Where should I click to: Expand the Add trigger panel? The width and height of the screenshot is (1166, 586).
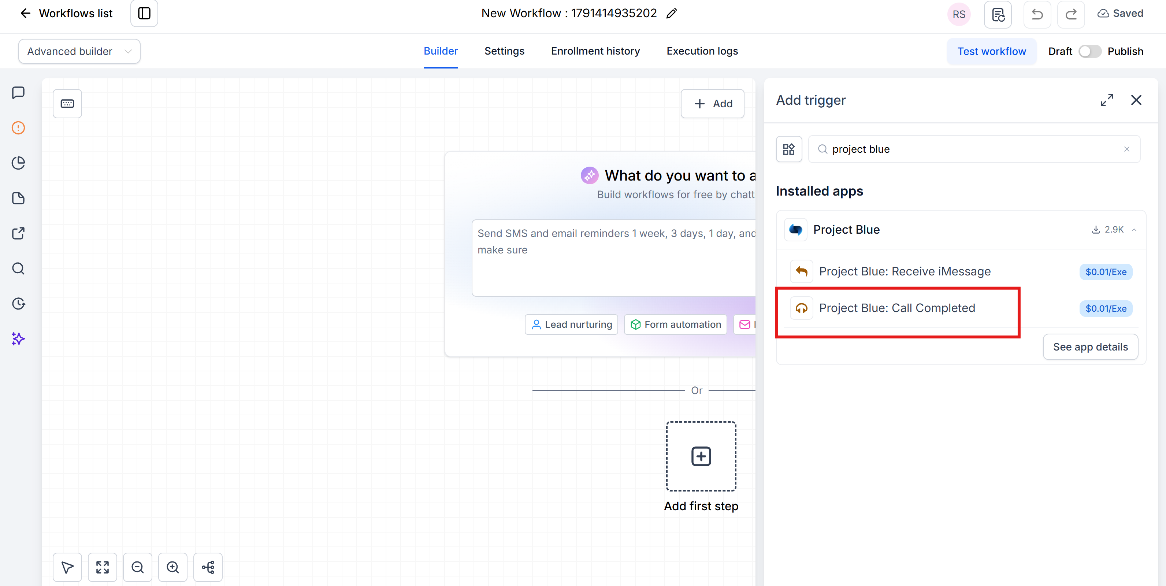coord(1107,100)
